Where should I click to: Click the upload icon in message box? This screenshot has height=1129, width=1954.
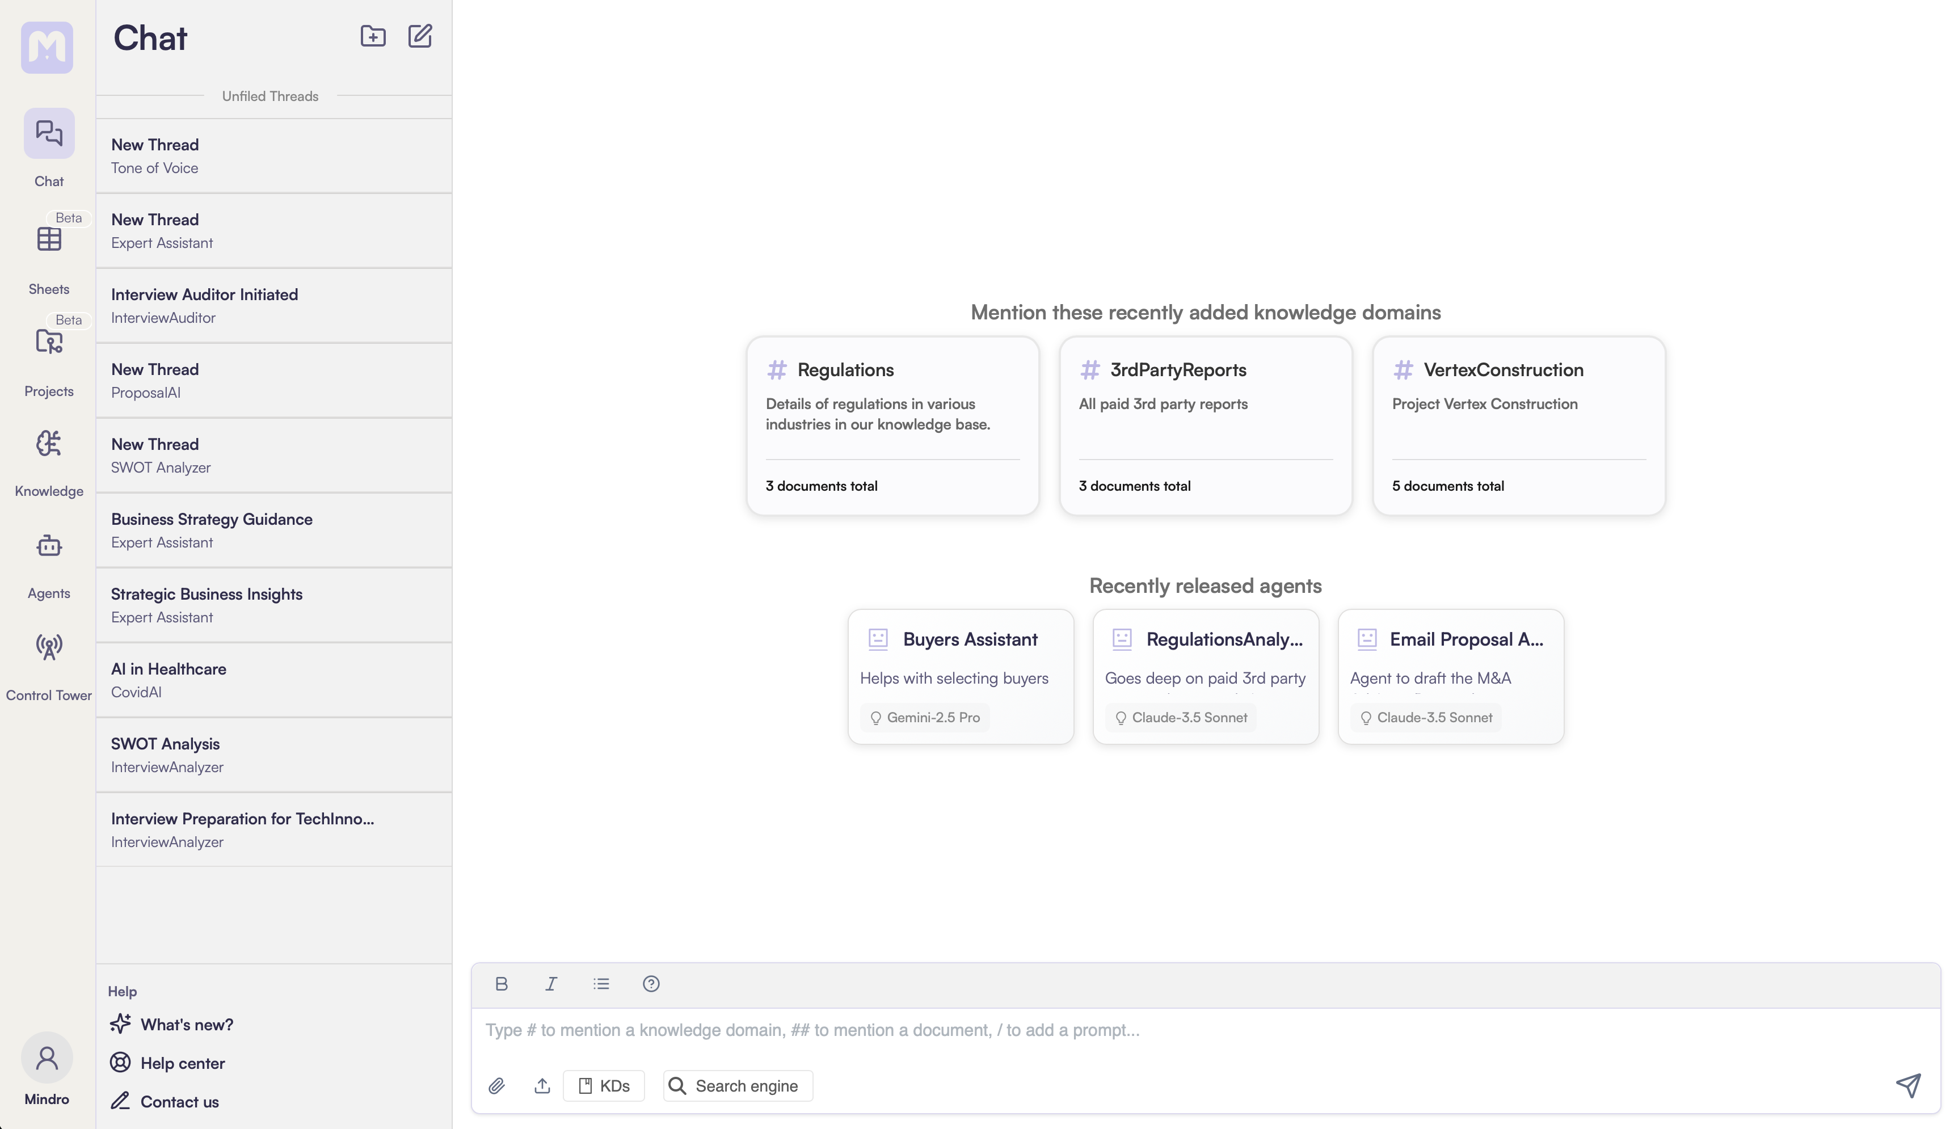[x=542, y=1085]
